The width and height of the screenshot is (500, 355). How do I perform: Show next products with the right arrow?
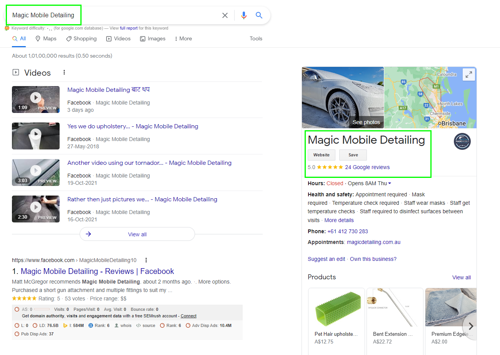(471, 326)
